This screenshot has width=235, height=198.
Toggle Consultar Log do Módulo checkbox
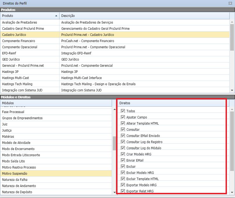(x=123, y=148)
